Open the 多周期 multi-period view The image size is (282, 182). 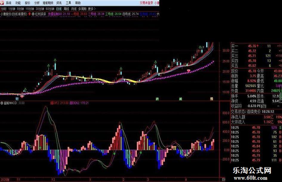coord(82,9)
